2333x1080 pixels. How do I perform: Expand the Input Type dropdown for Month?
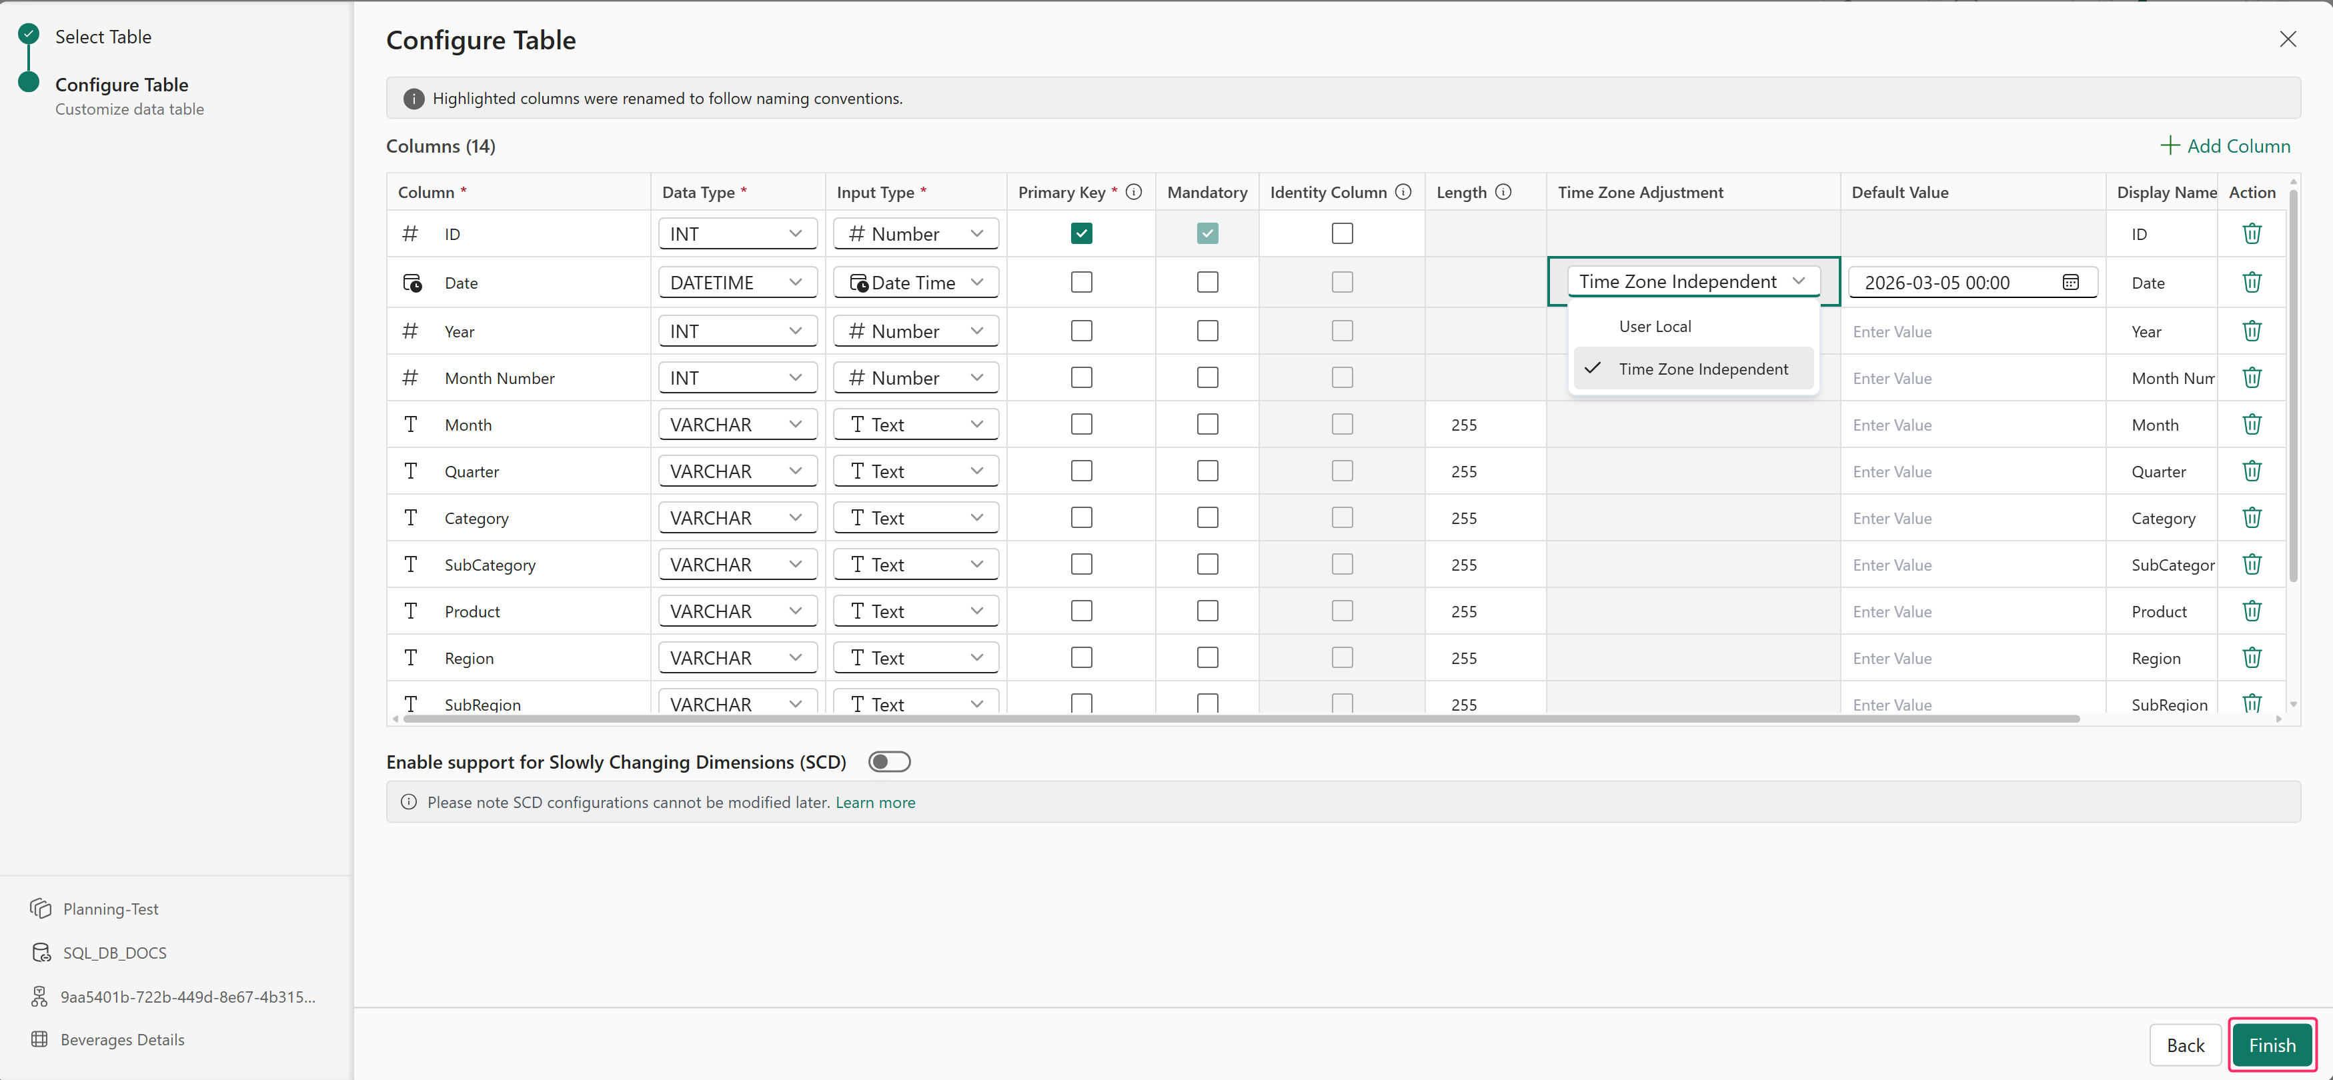tap(916, 425)
